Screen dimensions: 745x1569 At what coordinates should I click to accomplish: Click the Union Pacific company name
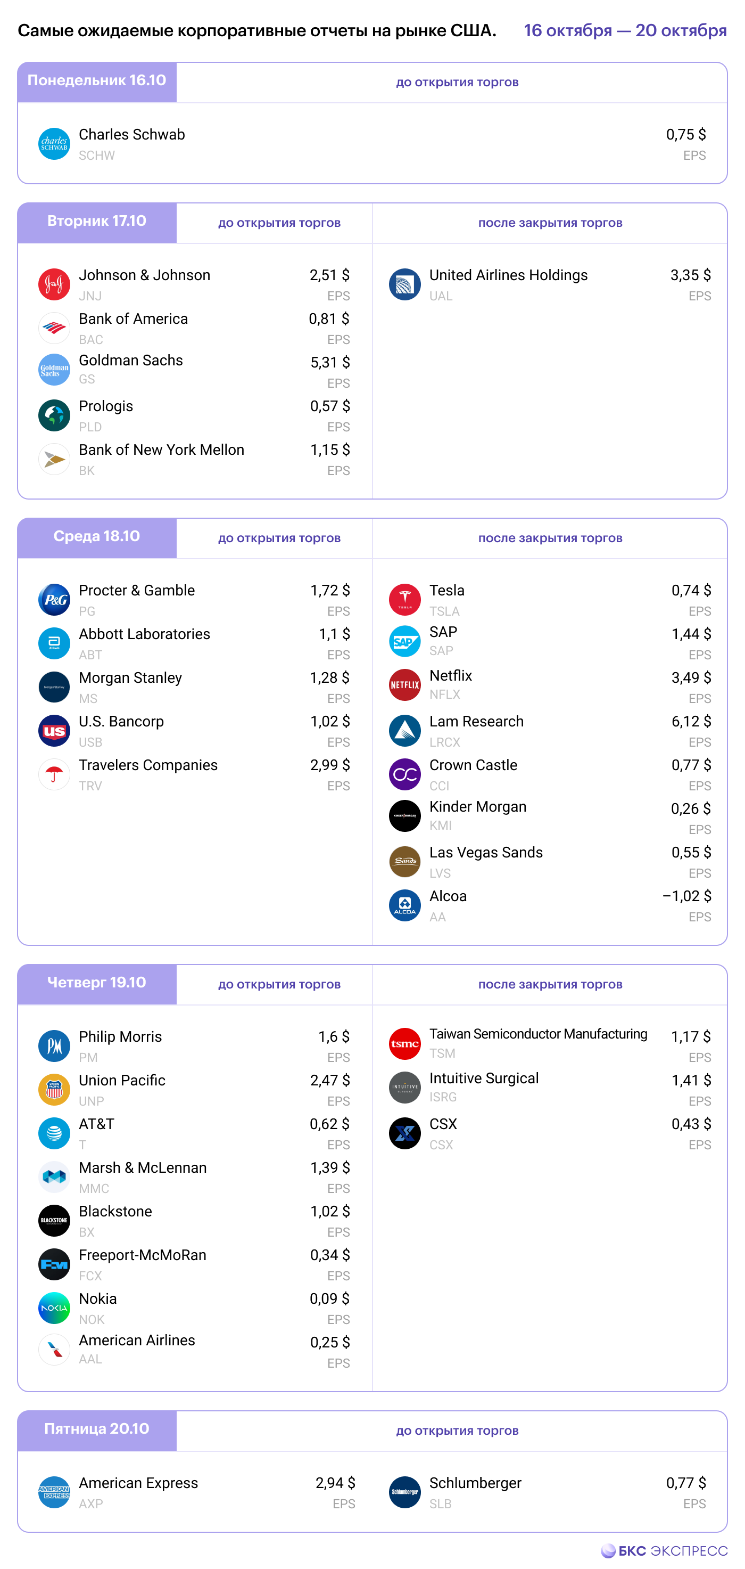tap(122, 1081)
